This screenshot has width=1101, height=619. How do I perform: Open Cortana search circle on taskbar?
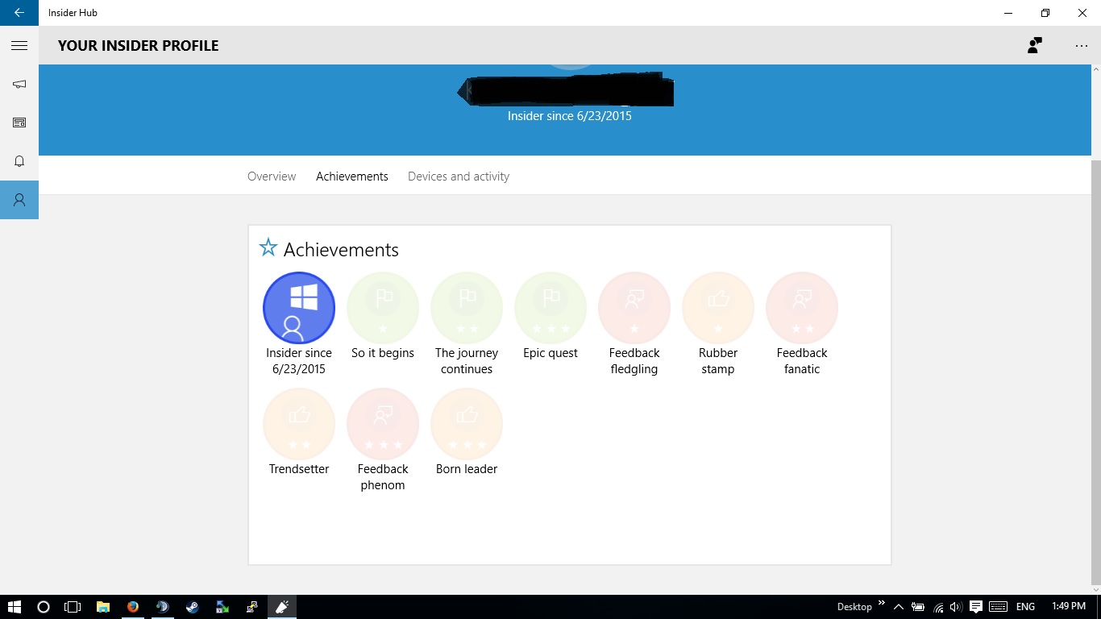click(x=44, y=607)
